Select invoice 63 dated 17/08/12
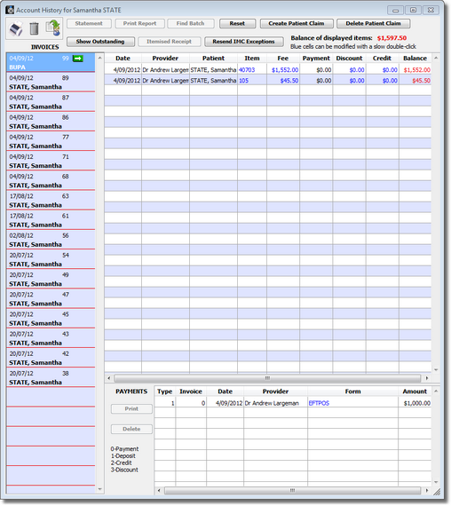Viewport: 451px width, 506px height. coord(51,201)
